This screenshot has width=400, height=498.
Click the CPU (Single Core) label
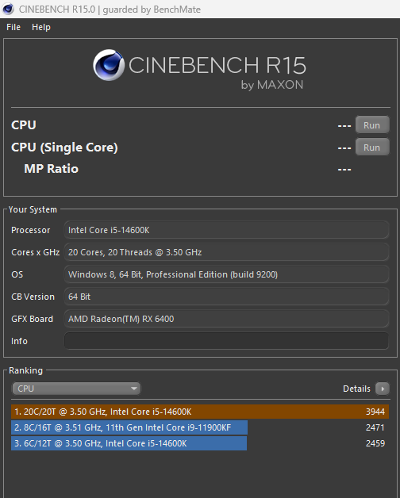(64, 147)
